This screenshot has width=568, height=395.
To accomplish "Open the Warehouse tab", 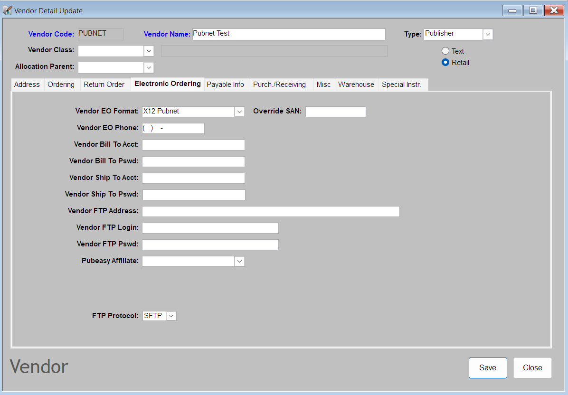I will (356, 85).
